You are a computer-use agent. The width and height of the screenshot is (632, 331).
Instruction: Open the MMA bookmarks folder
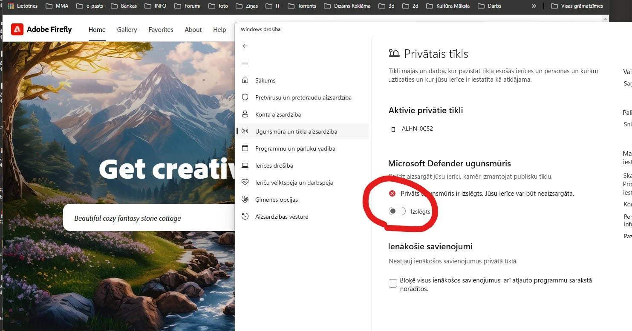(x=57, y=6)
